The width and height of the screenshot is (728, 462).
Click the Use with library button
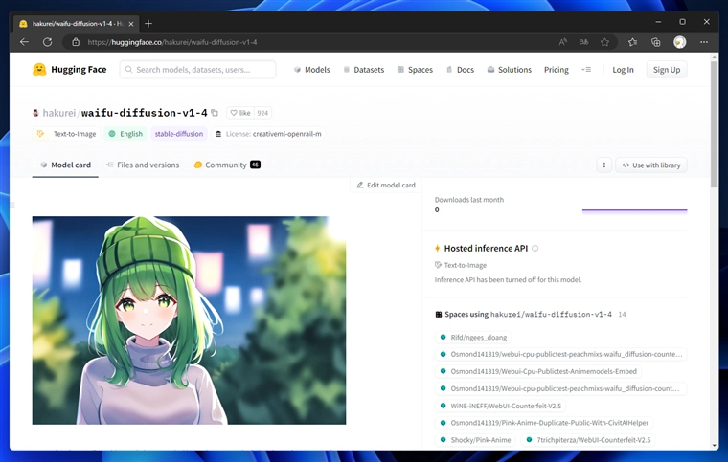tap(651, 165)
